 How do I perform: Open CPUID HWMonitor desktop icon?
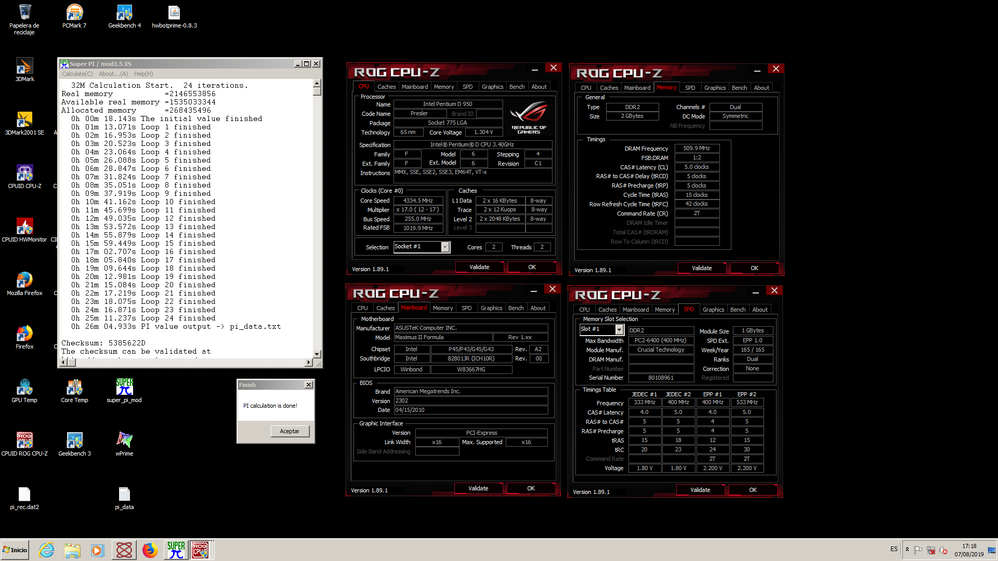click(x=24, y=230)
